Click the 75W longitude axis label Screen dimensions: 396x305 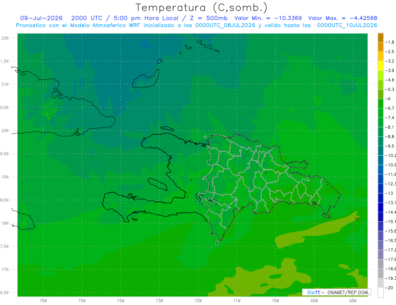(82, 300)
